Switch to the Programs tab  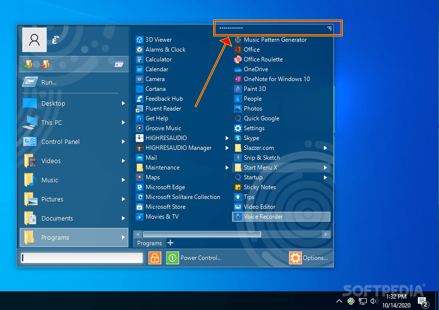pyautogui.click(x=149, y=243)
